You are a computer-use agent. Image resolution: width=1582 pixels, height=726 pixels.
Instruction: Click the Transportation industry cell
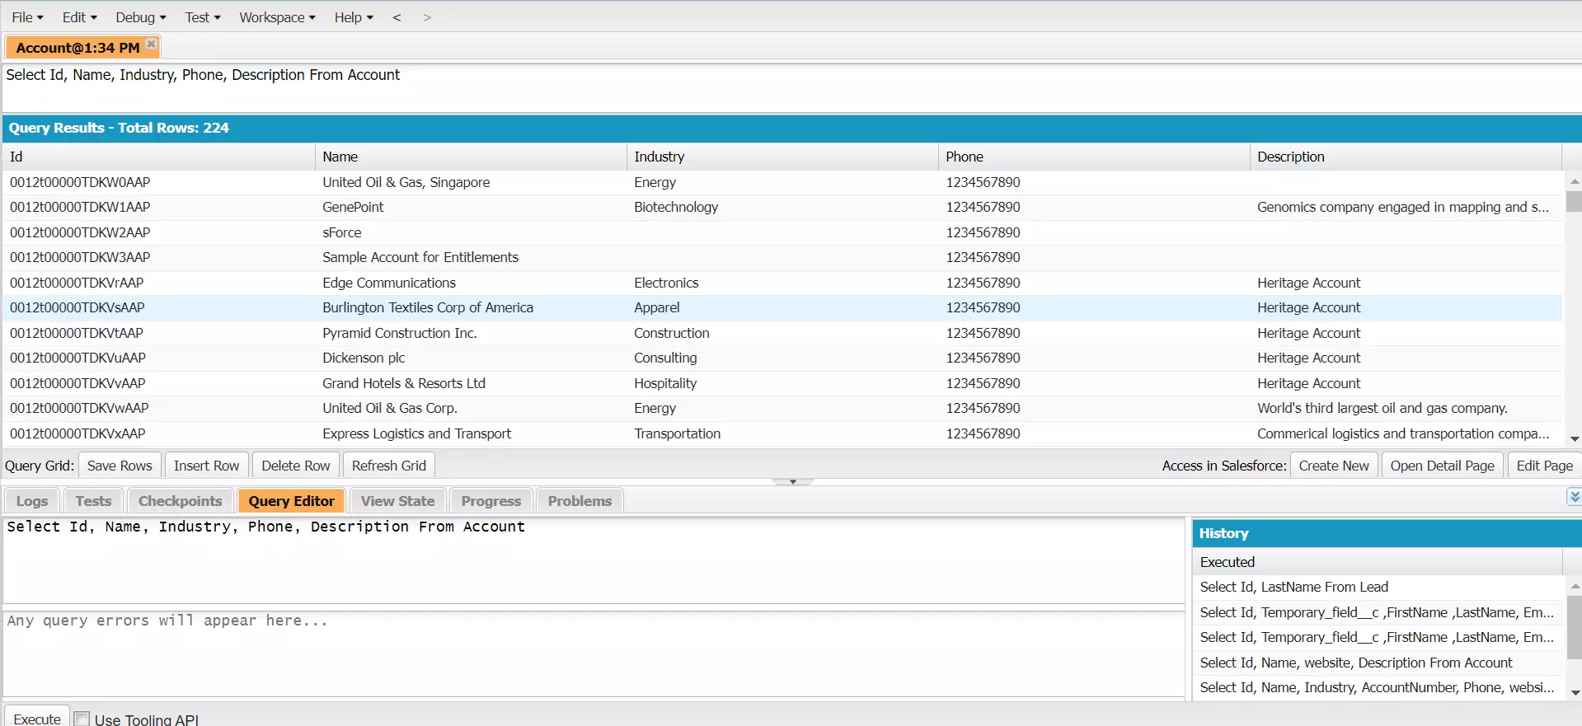pos(782,433)
